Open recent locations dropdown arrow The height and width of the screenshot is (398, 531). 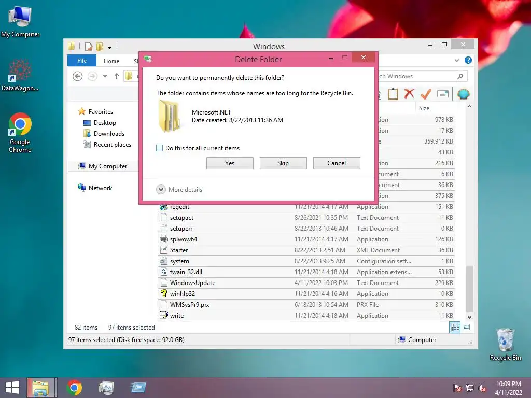click(x=105, y=76)
